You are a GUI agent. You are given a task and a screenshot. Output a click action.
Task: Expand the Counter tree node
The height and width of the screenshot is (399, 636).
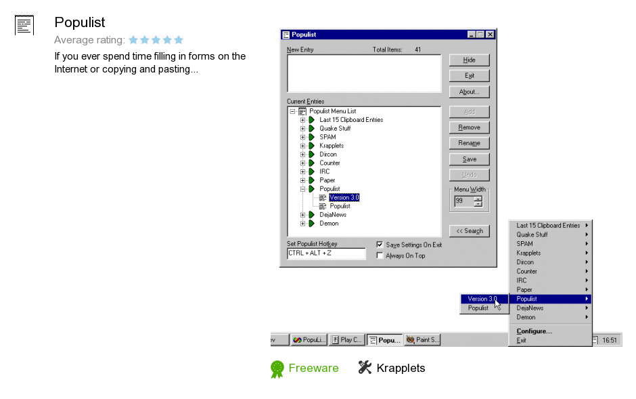click(302, 163)
